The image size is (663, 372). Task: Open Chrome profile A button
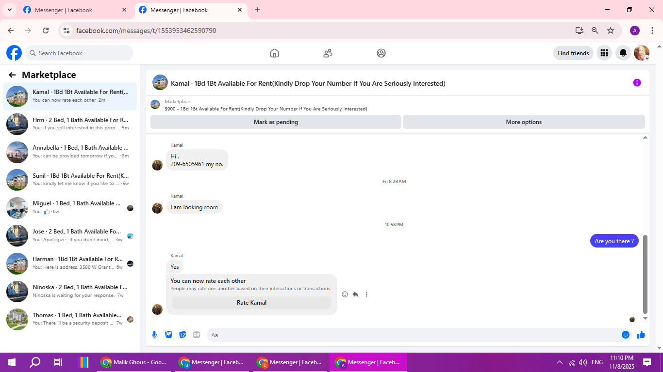[x=635, y=31]
